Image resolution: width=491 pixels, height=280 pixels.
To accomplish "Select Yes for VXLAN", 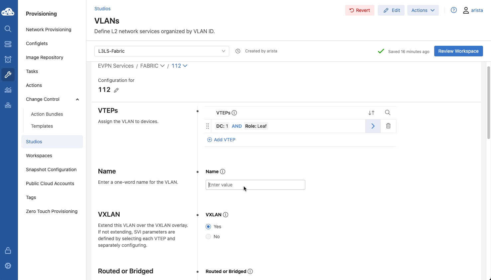I will point(208,227).
